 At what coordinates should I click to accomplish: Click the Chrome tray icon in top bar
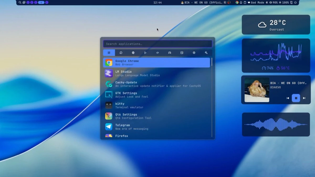tap(237, 2)
